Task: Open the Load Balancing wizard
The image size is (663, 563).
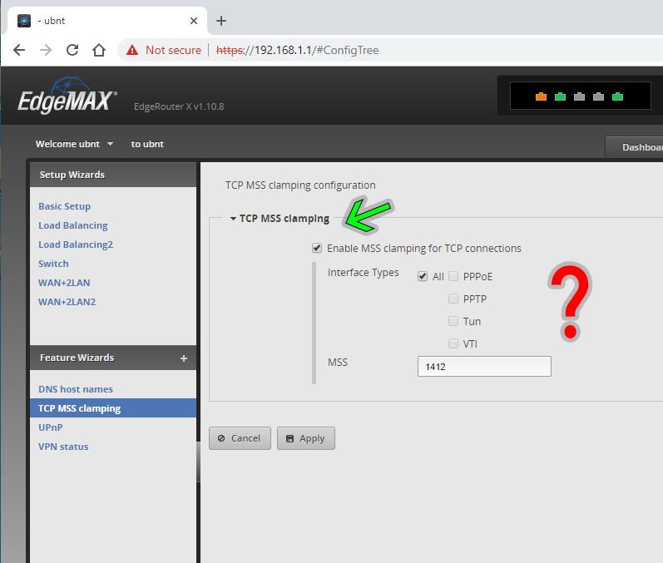Action: pos(73,225)
